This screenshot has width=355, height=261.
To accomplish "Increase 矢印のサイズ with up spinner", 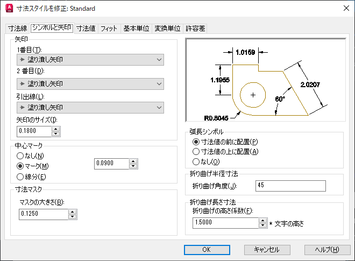I will (56, 129).
